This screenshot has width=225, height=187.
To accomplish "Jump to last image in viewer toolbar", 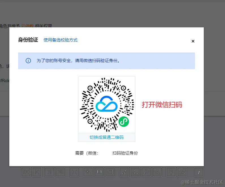I will [x=61, y=172].
